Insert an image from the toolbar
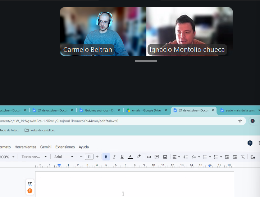 pyautogui.click(x=165, y=157)
